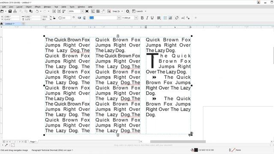Open the View menu
Screen dimensions: 274x154
(11, 7)
